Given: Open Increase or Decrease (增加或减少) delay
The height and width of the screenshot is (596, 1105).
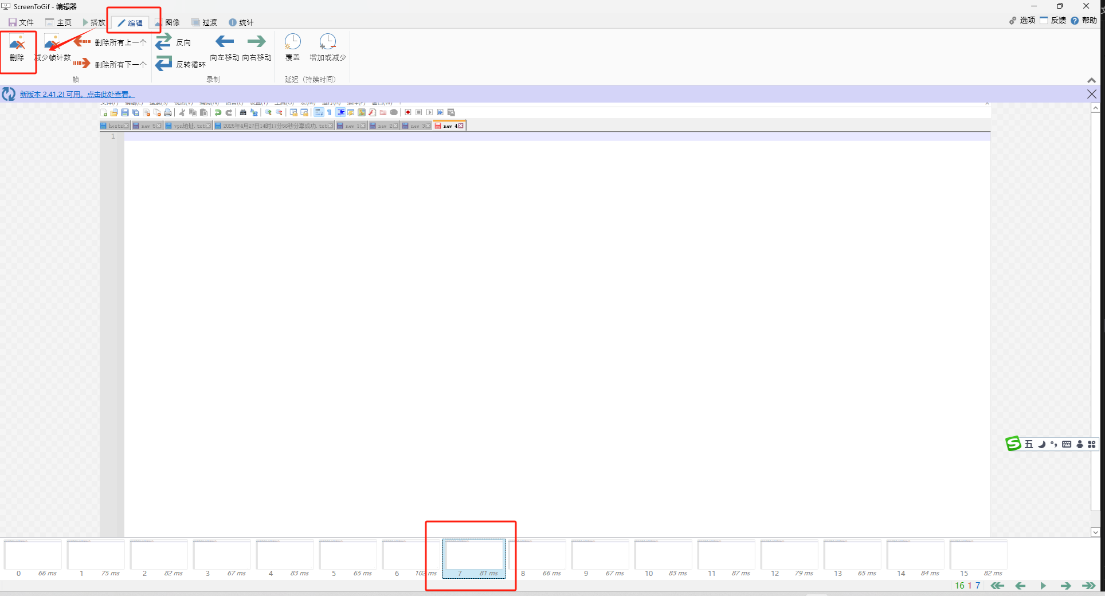Looking at the screenshot, I should pyautogui.click(x=327, y=48).
